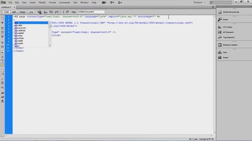Screen dimensions: 252x141
Task: Open Check Browser Compatibility menu
Action: (x=62, y=12)
